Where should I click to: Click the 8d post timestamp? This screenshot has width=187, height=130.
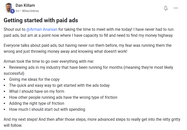click(17, 11)
